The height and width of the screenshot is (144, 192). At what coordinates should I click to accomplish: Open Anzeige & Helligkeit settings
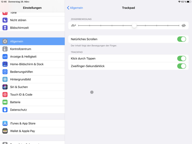pyautogui.click(x=23, y=57)
